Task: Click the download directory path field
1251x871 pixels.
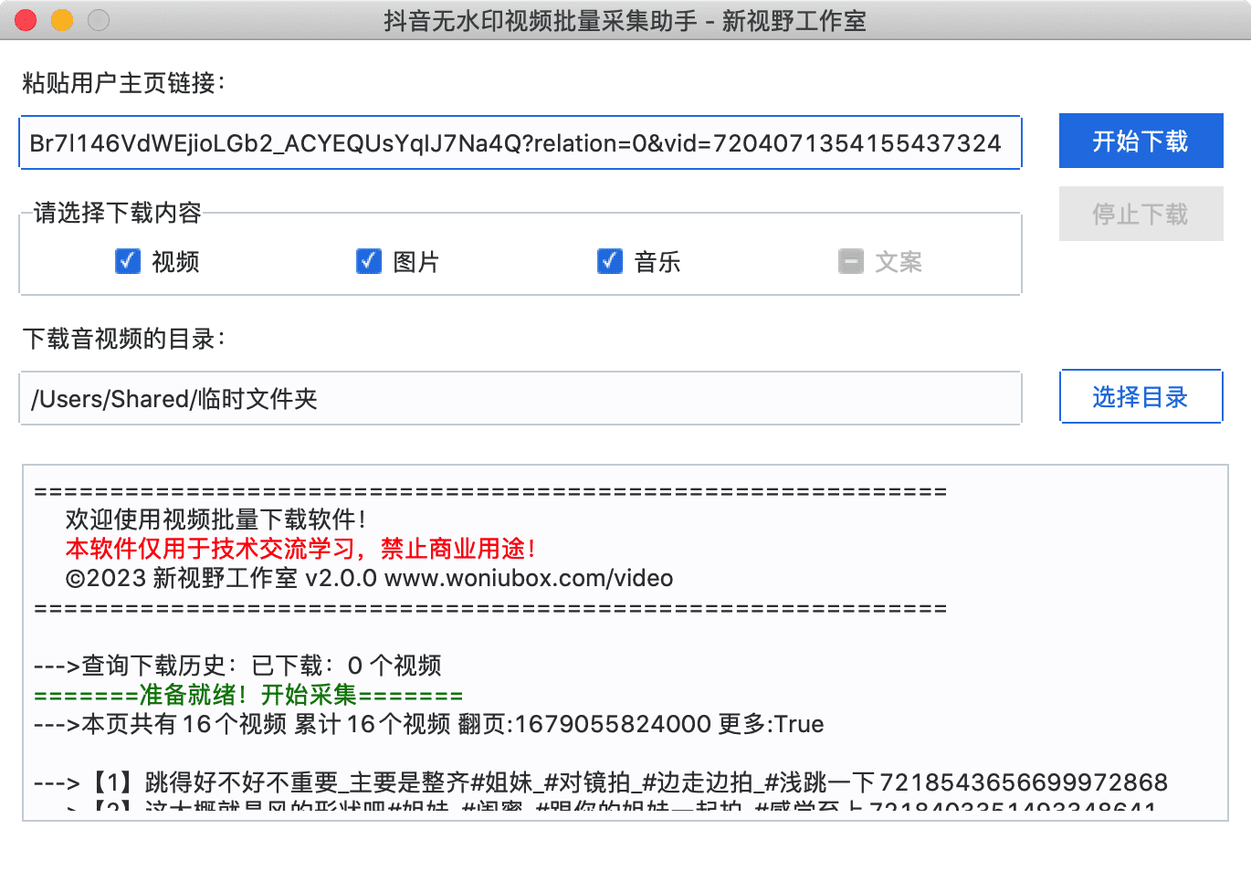Action: (520, 398)
